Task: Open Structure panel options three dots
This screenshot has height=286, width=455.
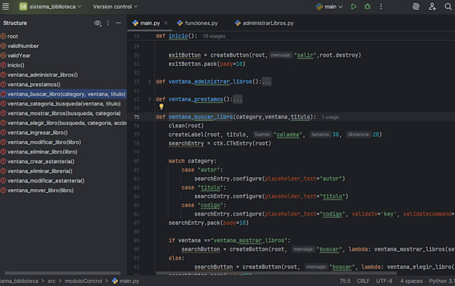Action: (x=108, y=23)
